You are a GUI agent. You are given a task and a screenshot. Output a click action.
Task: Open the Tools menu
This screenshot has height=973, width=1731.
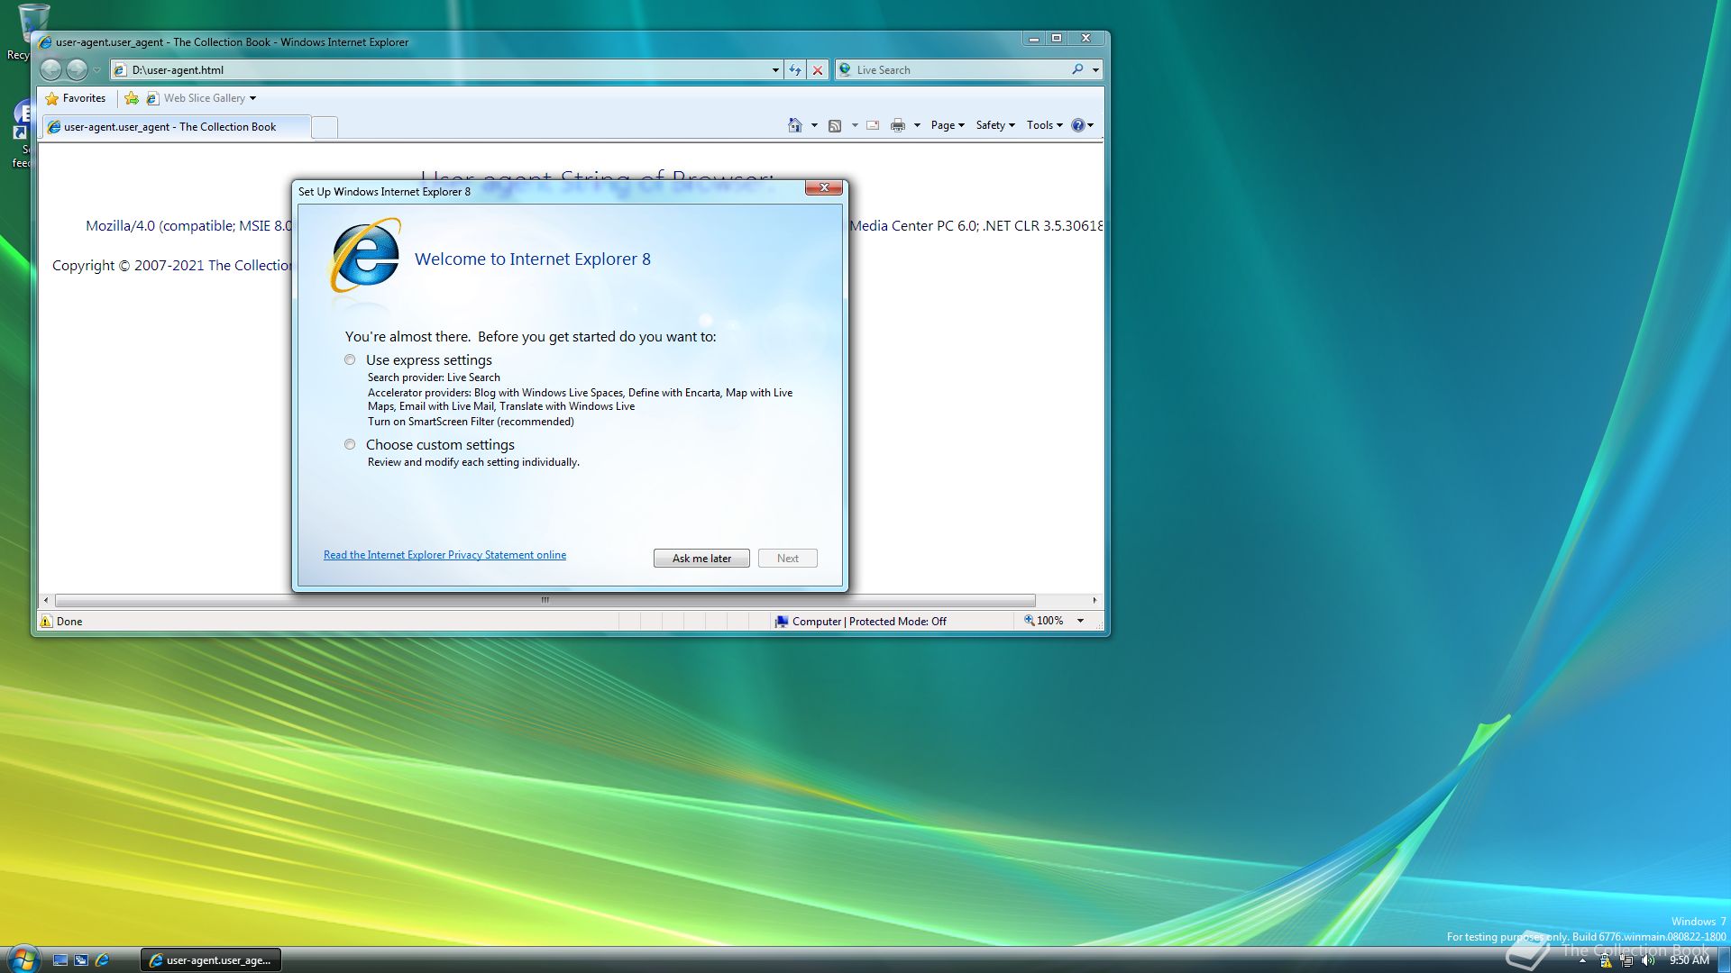point(1044,125)
